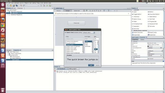
Task: Open Firefox from the Ubuntu launcher
Action: [3, 20]
